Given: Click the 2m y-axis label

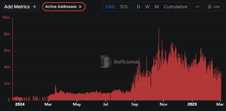Looking at the screenshot, I should (7, 83).
